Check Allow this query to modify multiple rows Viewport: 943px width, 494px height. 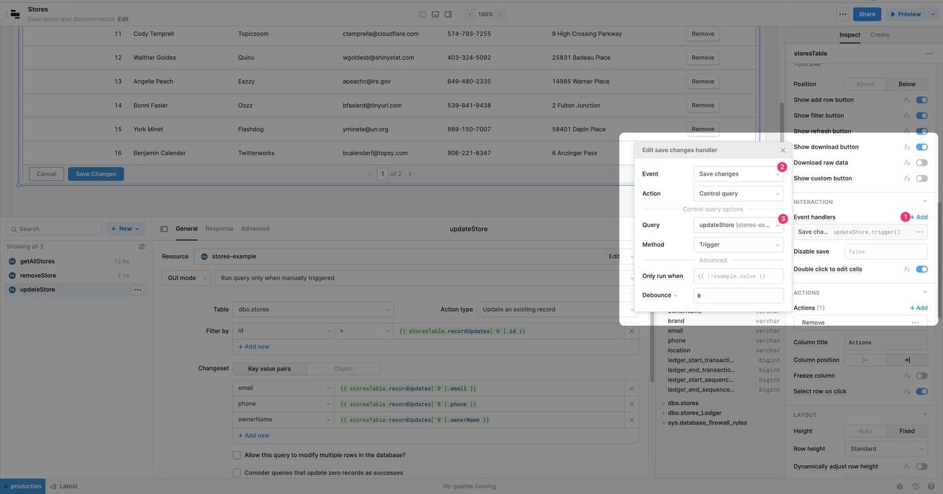[x=236, y=455]
